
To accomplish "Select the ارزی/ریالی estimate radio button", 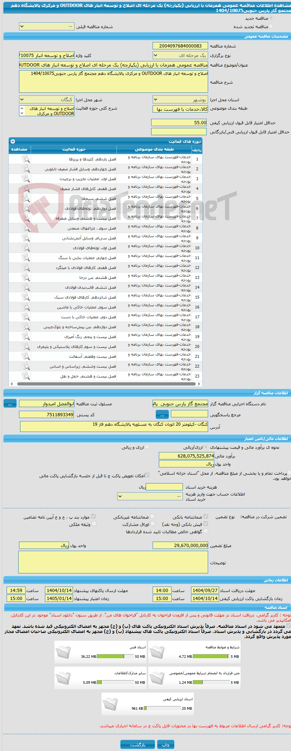I will point(206,447).
